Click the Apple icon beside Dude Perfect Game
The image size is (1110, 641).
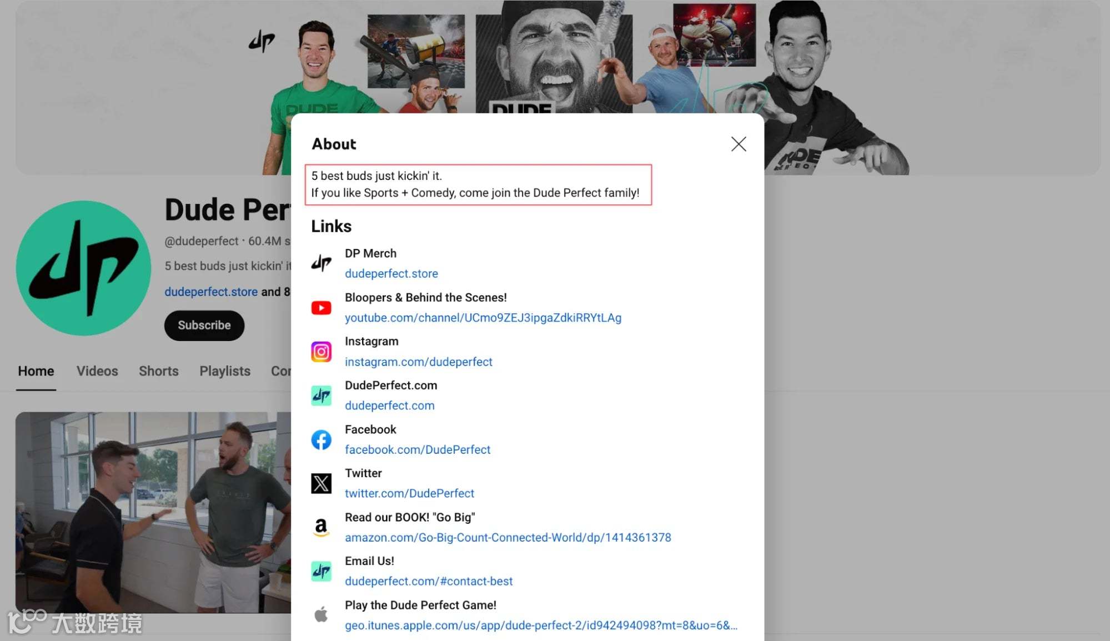[x=321, y=615]
